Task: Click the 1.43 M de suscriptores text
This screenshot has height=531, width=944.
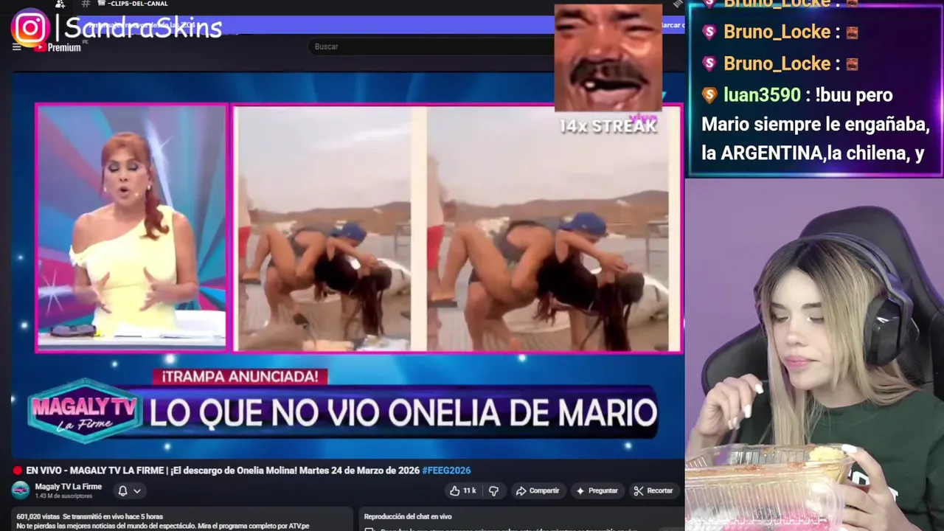Action: [63, 496]
